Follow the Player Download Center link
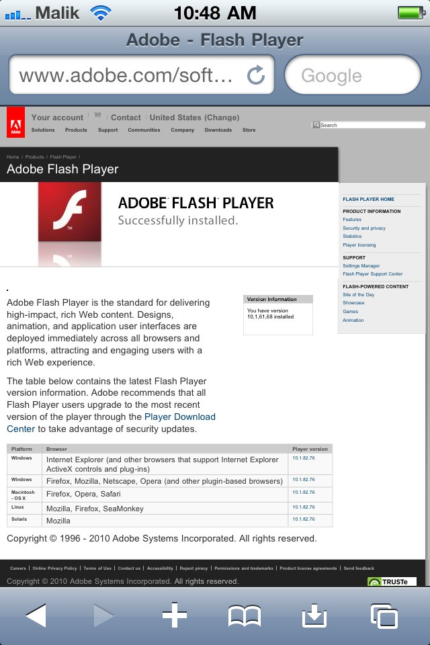This screenshot has width=430, height=645. click(x=180, y=417)
